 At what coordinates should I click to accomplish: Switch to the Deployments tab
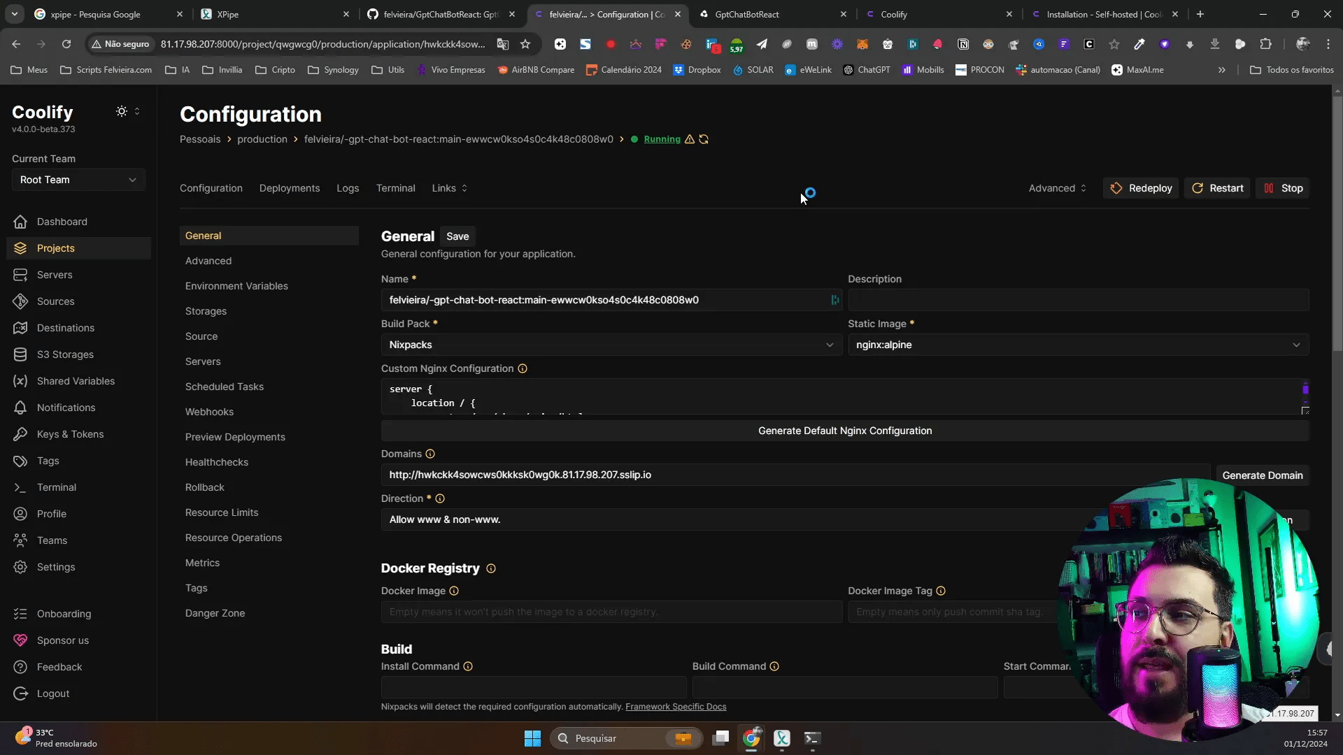pos(290,188)
